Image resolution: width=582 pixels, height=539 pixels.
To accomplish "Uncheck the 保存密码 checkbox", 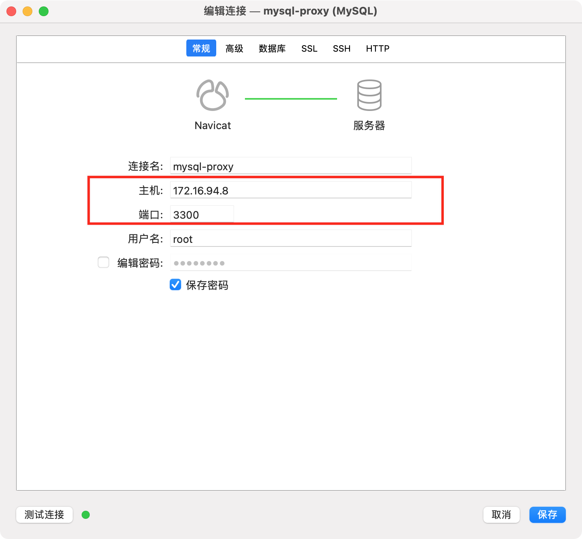I will (x=175, y=285).
